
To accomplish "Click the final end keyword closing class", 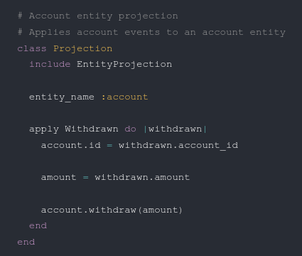I will click(26, 242).
